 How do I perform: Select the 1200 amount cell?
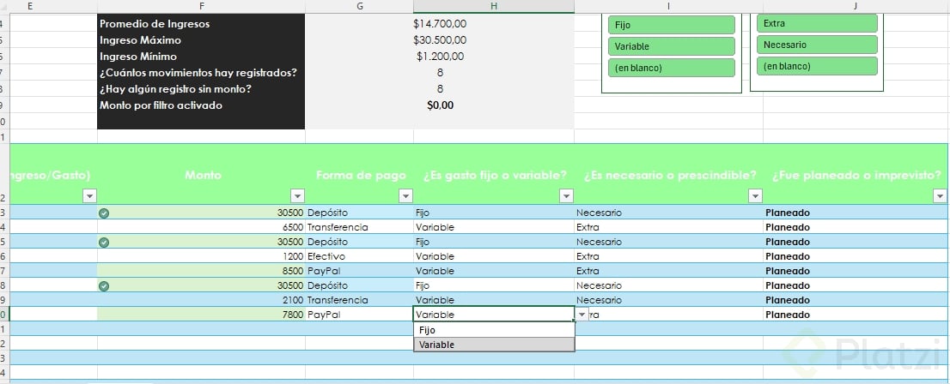coord(201,256)
